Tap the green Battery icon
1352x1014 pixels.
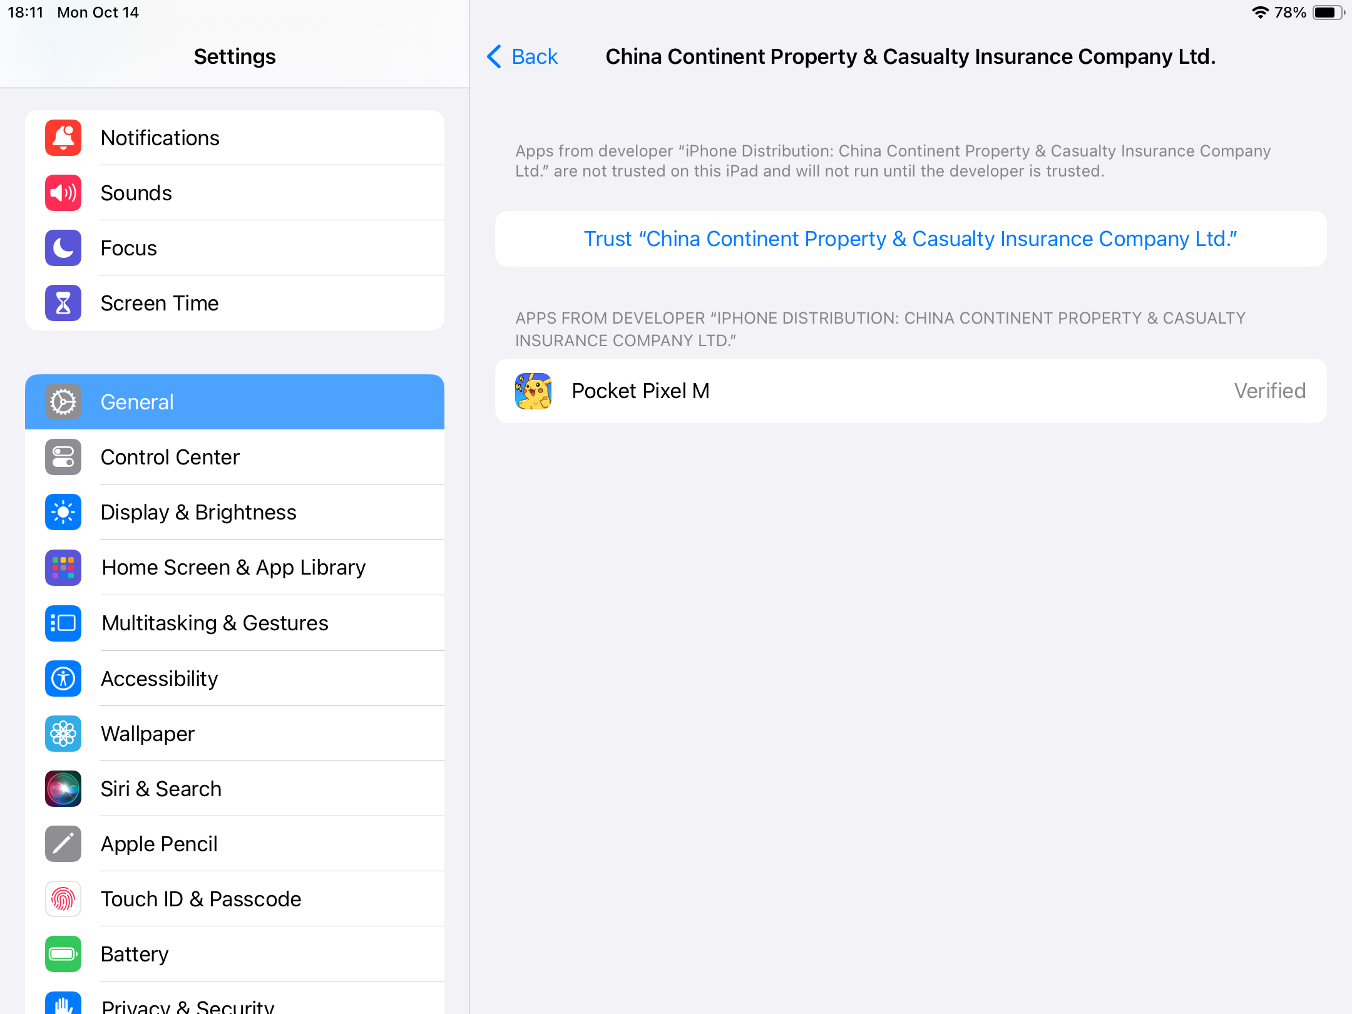pos(63,954)
